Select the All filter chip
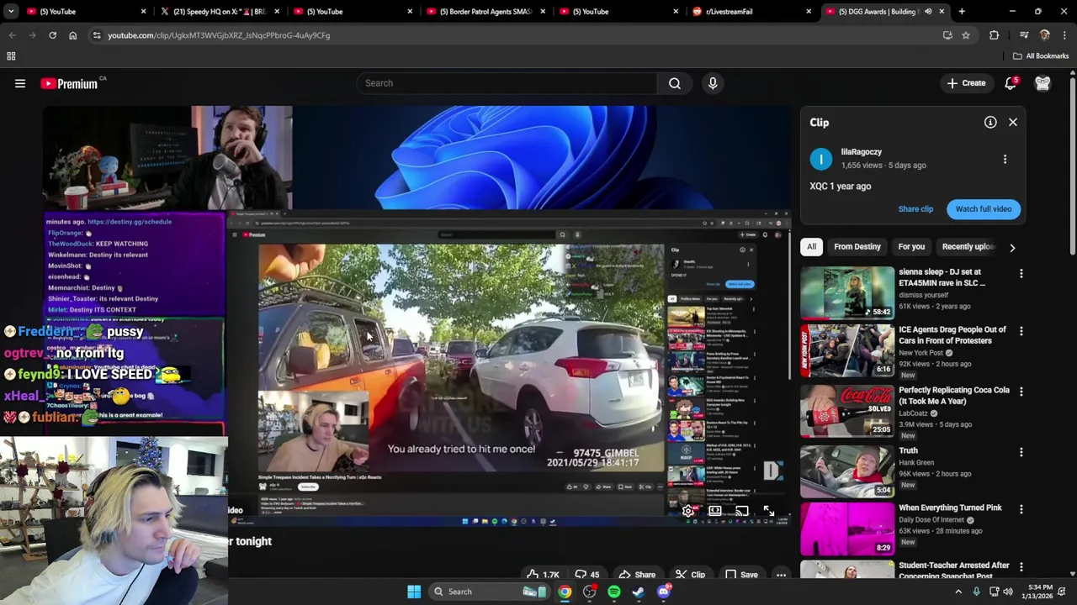Image resolution: width=1077 pixels, height=605 pixels. click(x=812, y=247)
